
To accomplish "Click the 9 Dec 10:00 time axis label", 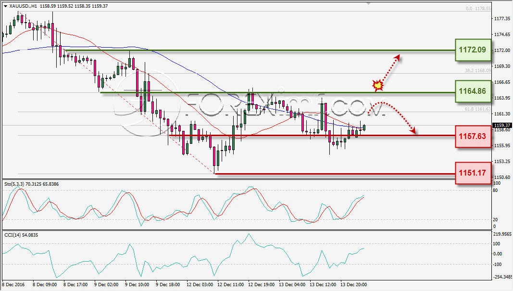I will coord(138,285).
